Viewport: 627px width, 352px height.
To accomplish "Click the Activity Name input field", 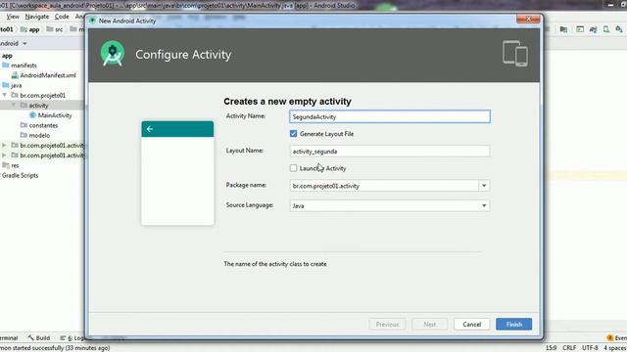I will pos(390,116).
